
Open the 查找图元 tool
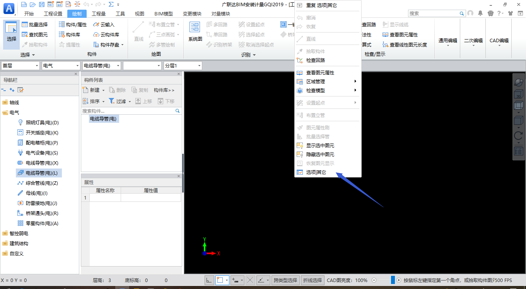coord(35,34)
